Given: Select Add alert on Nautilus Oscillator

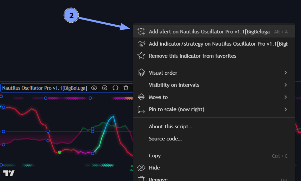Looking at the screenshot, I should click(x=214, y=31).
